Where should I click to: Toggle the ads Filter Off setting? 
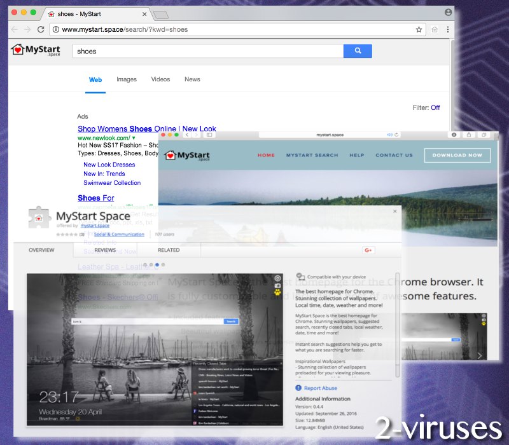pos(435,107)
